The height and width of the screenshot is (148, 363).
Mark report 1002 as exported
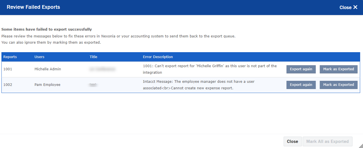(x=339, y=85)
